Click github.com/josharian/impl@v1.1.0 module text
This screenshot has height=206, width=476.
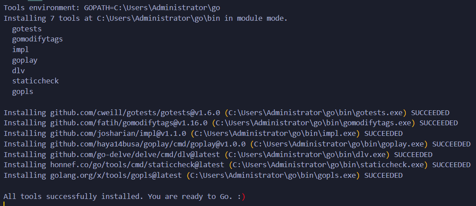tap(118, 133)
